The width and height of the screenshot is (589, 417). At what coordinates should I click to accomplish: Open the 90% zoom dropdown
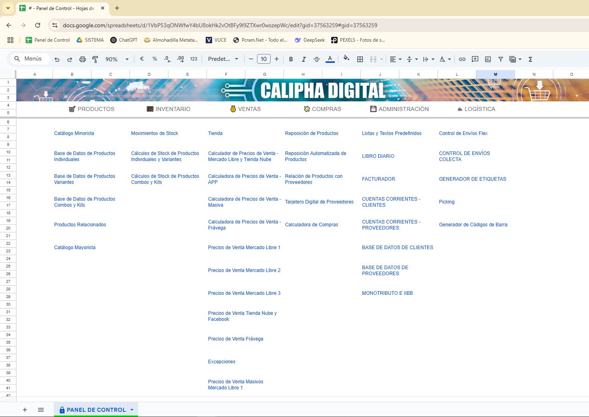click(117, 59)
